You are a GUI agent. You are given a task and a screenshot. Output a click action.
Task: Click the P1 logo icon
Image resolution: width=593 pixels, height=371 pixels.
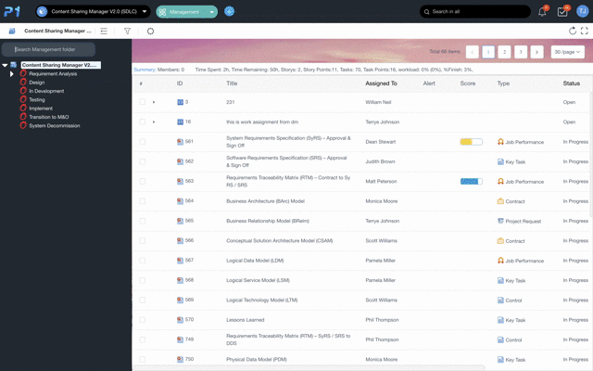click(12, 11)
